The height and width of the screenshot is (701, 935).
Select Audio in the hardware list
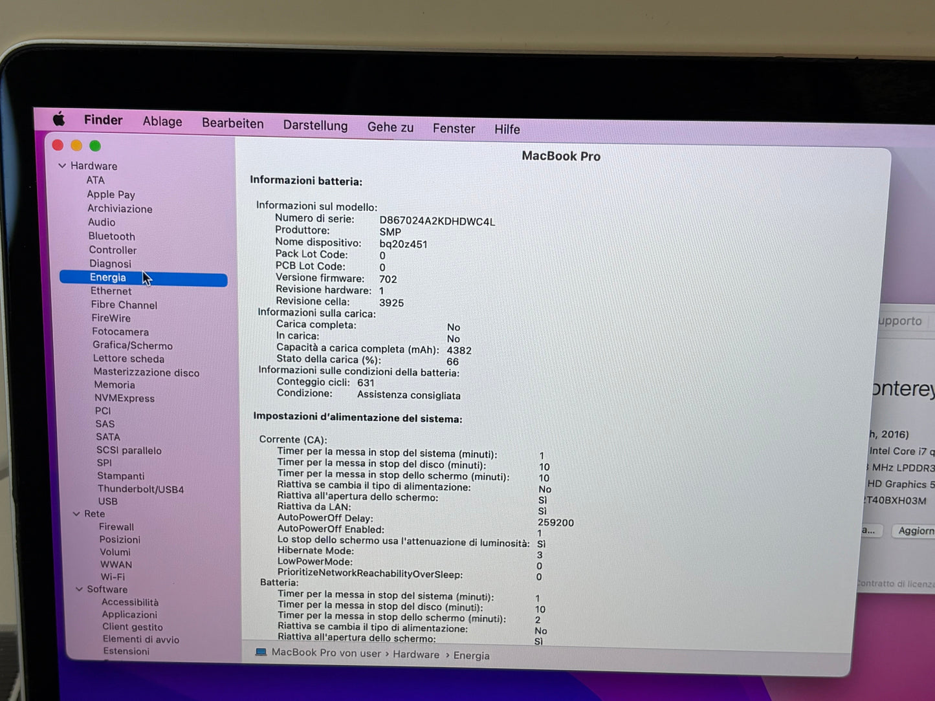point(102,222)
